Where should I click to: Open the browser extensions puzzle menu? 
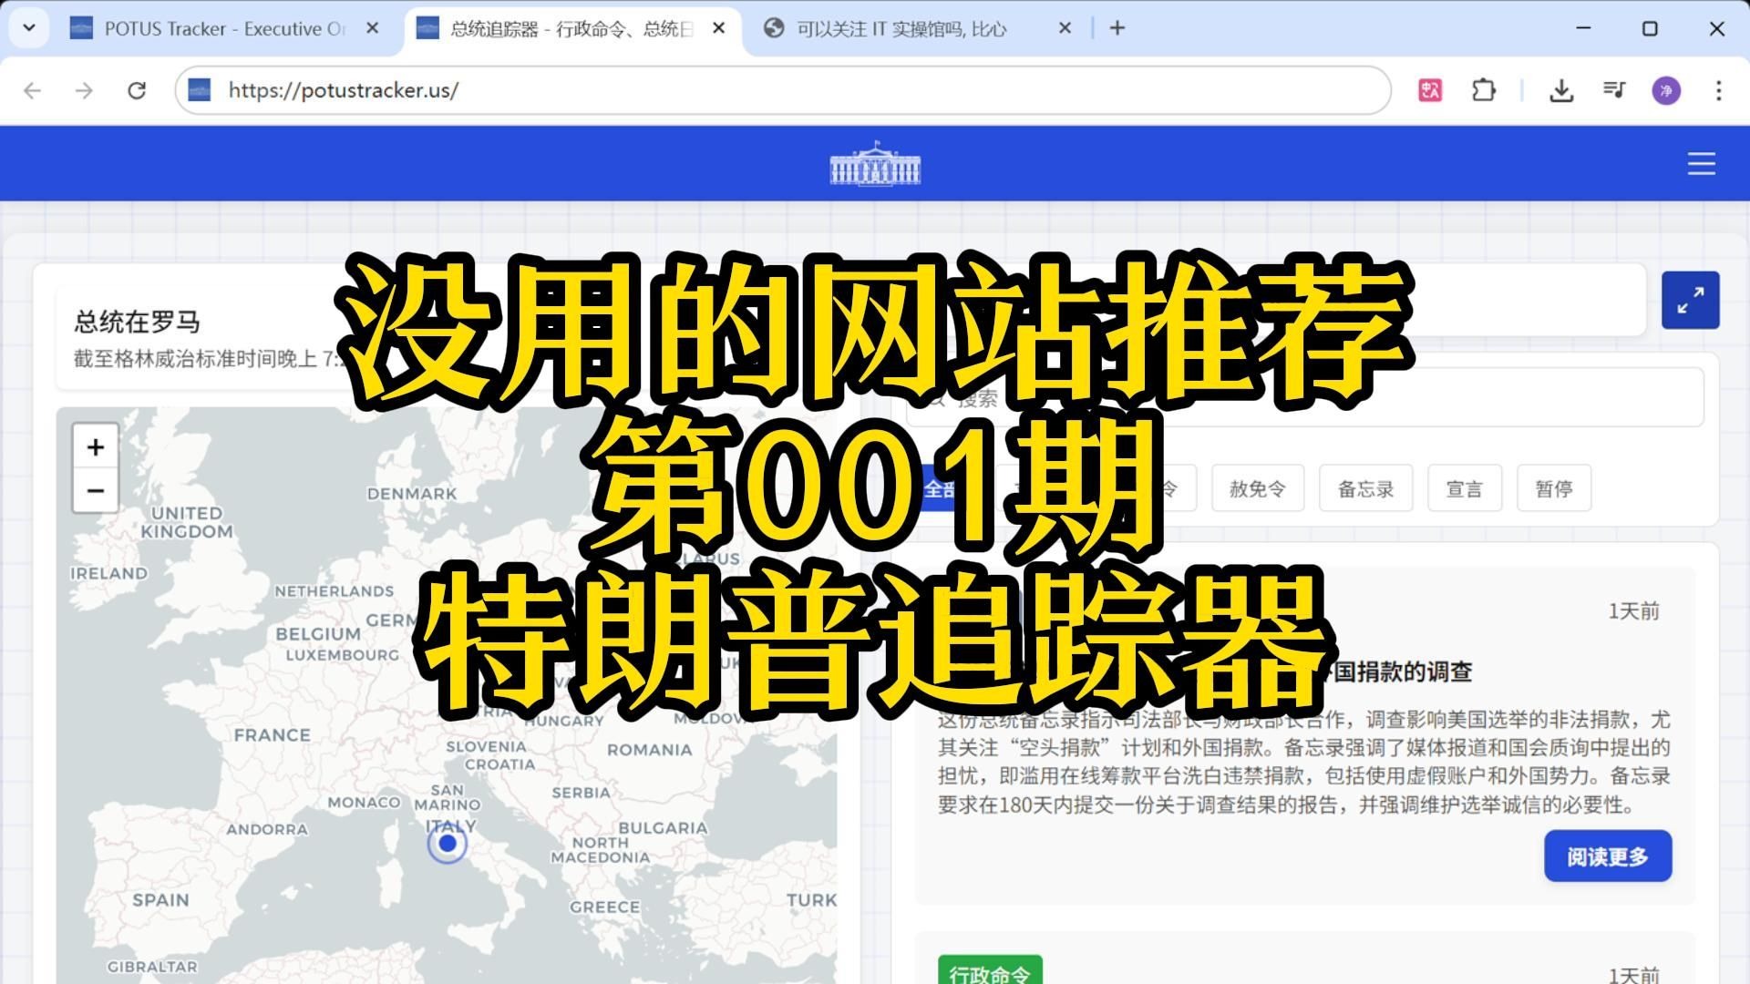click(x=1484, y=90)
